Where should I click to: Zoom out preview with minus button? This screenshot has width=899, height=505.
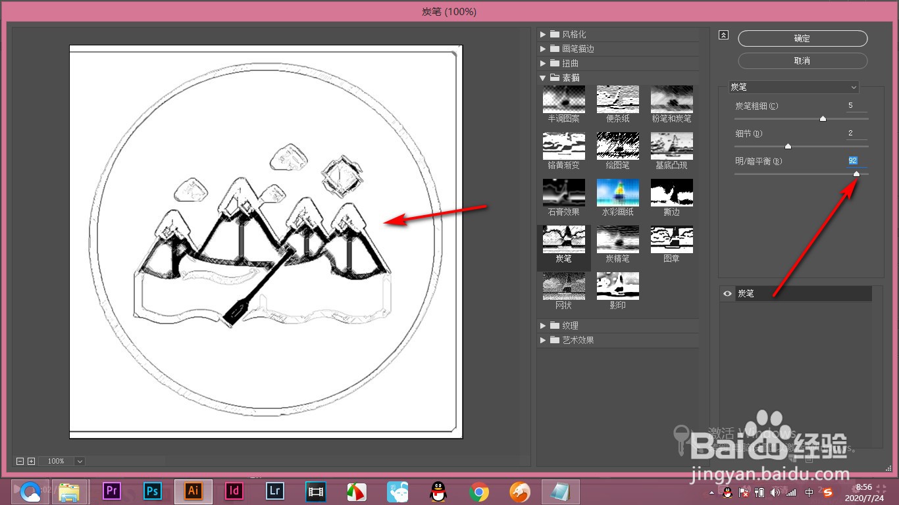[x=20, y=462]
